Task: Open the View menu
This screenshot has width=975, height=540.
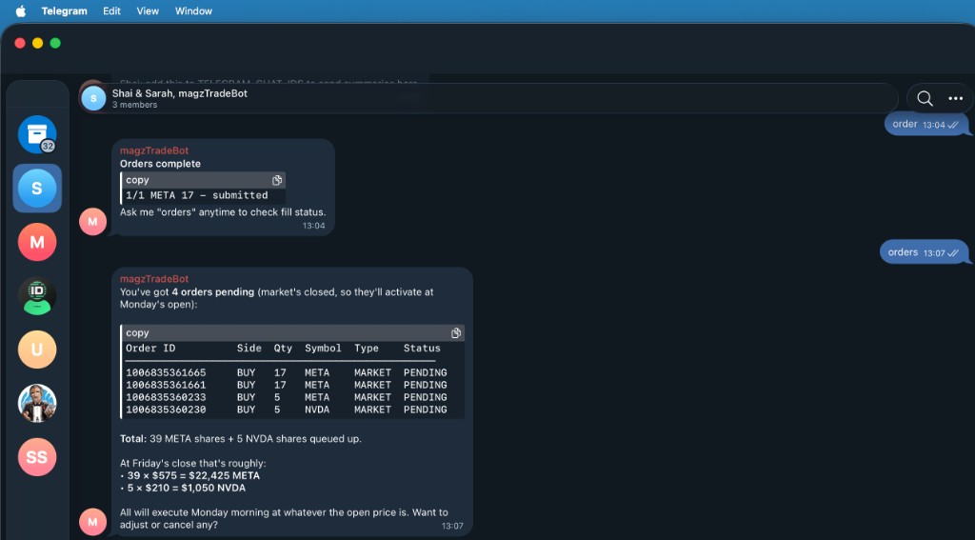Action: [x=148, y=11]
